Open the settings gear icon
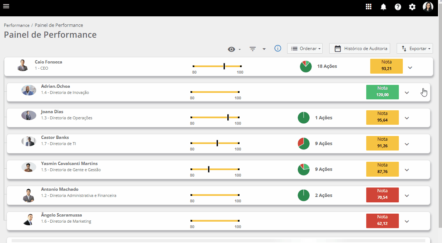442x243 pixels. tap(412, 7)
